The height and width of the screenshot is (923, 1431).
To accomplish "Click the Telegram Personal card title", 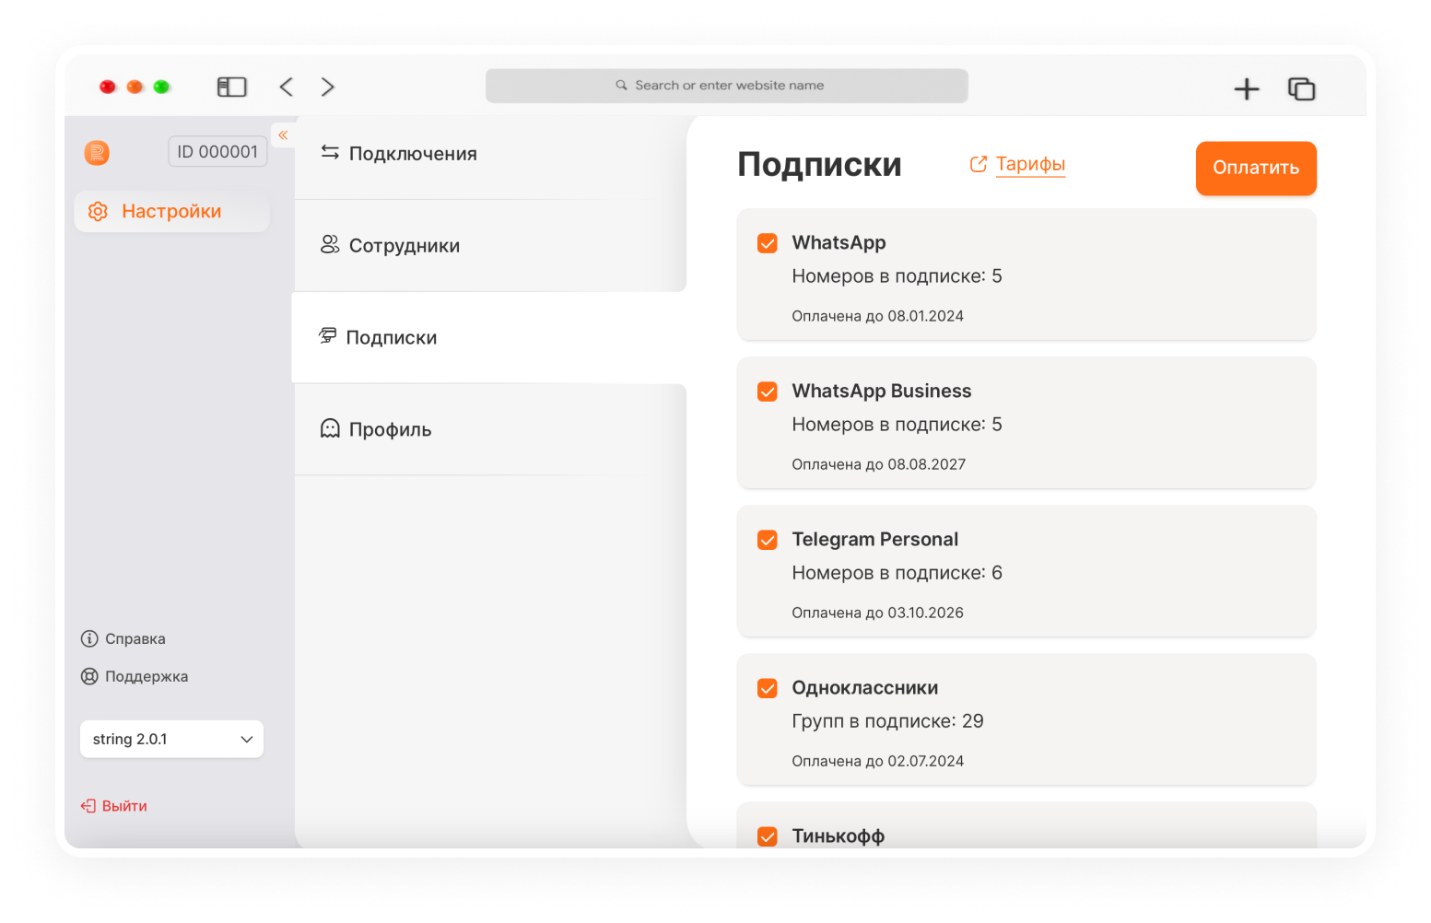I will click(874, 539).
